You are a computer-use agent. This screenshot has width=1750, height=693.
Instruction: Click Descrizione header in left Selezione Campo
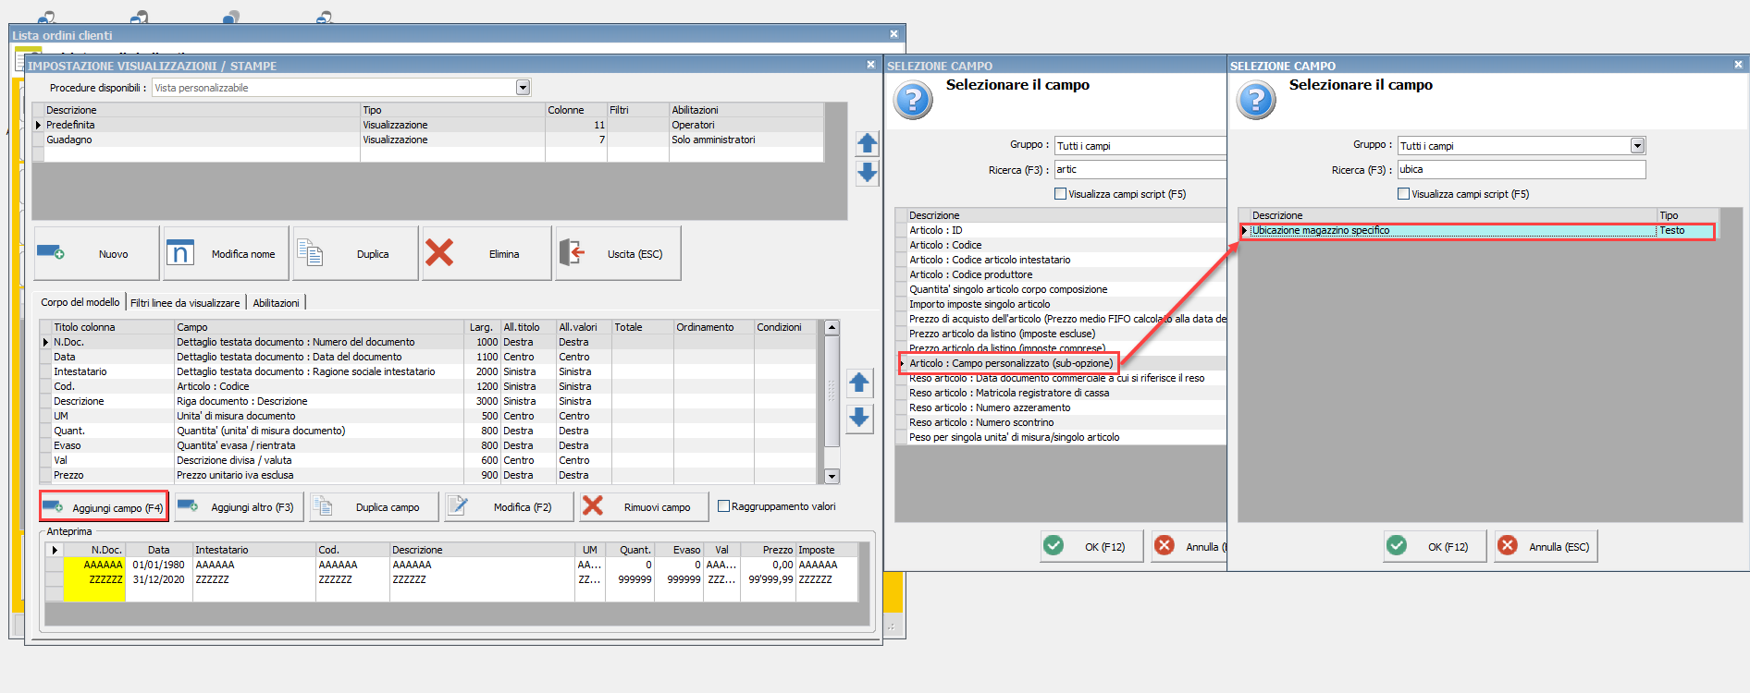[1066, 215]
